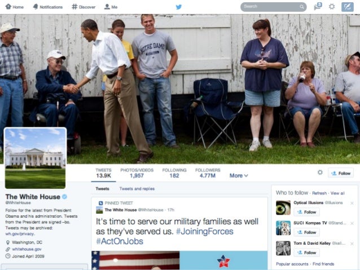Follow the SUCI Kompas TV account
The height and width of the screenshot is (270, 360).
point(306,232)
